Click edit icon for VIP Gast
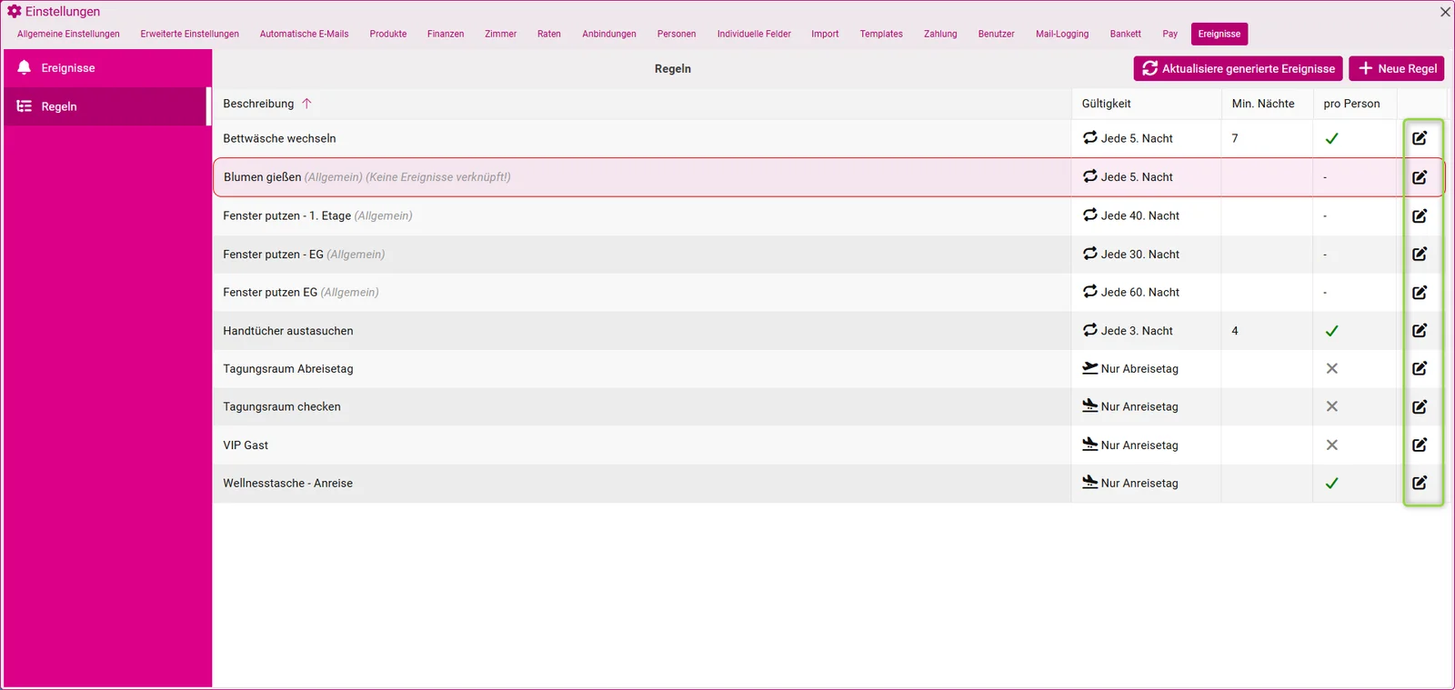The image size is (1455, 690). pyautogui.click(x=1420, y=445)
